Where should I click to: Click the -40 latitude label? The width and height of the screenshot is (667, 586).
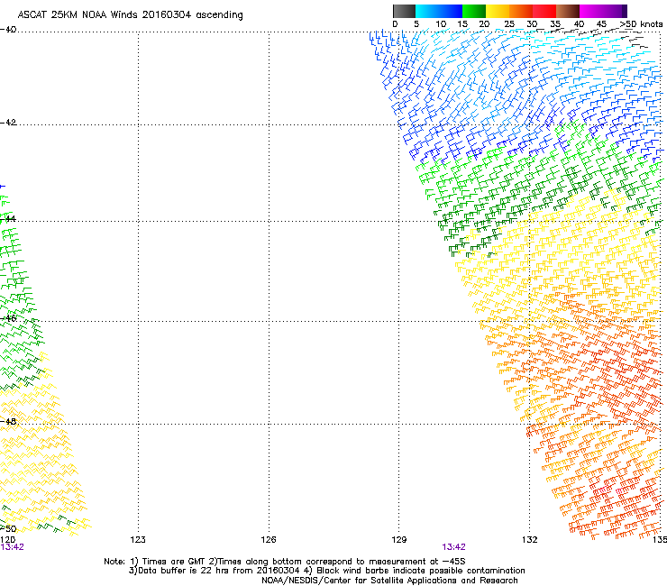8,30
